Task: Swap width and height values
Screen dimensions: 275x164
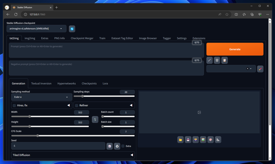Action: click(x=95, y=119)
